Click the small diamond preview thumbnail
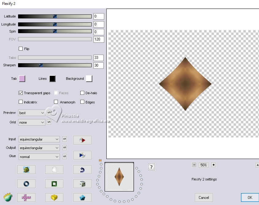The width and height of the screenshot is (259, 205). (x=119, y=177)
